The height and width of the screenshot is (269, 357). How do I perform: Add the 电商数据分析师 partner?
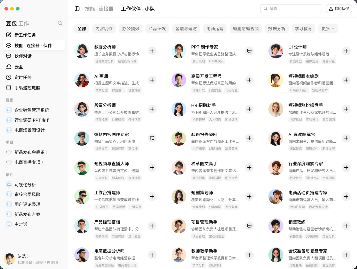[152, 255]
